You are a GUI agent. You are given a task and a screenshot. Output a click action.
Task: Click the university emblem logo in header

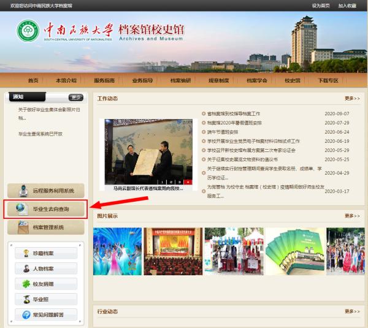(x=28, y=32)
